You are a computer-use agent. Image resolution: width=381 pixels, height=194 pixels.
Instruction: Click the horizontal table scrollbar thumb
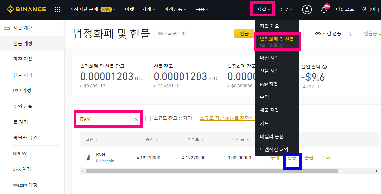(212, 171)
